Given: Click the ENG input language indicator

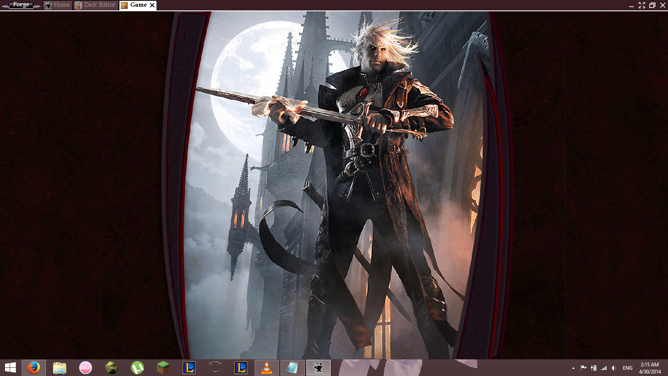Looking at the screenshot, I should [628, 368].
